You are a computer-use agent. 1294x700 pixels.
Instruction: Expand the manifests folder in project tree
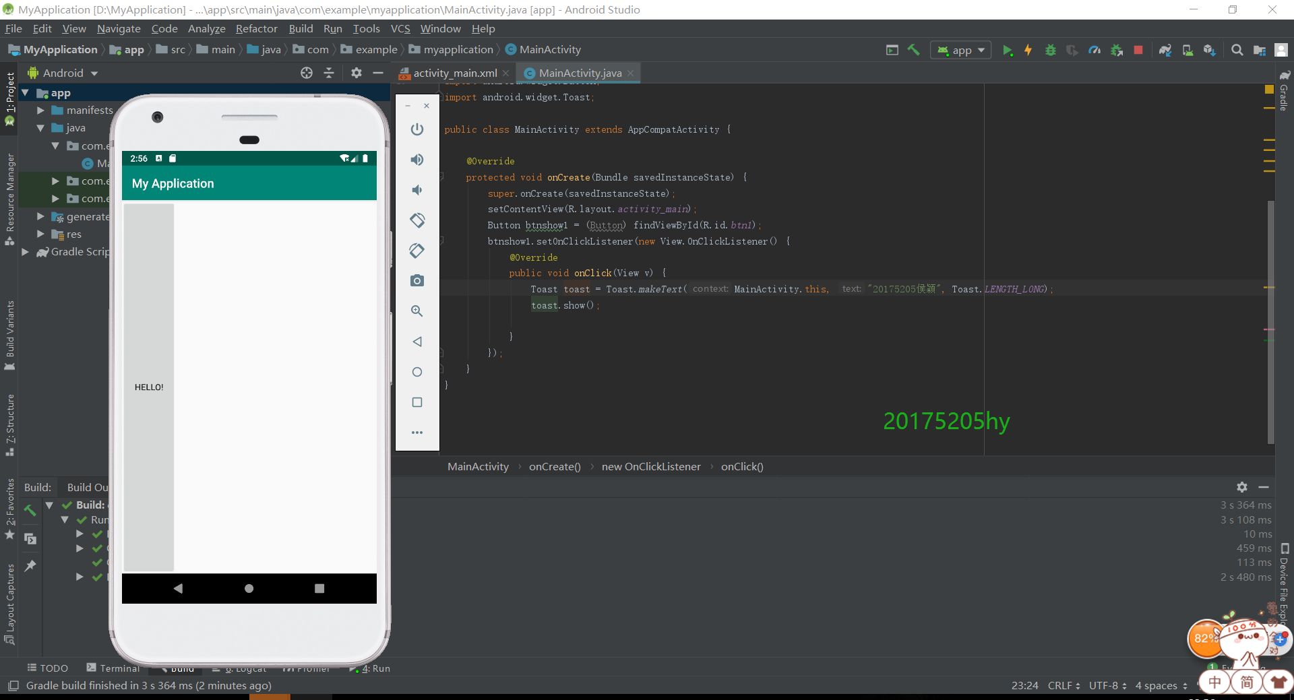pyautogui.click(x=41, y=110)
